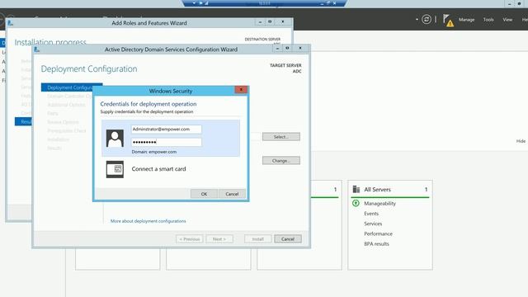Click the Administrator username field
This screenshot has width=528, height=297.
pyautogui.click(x=167, y=130)
